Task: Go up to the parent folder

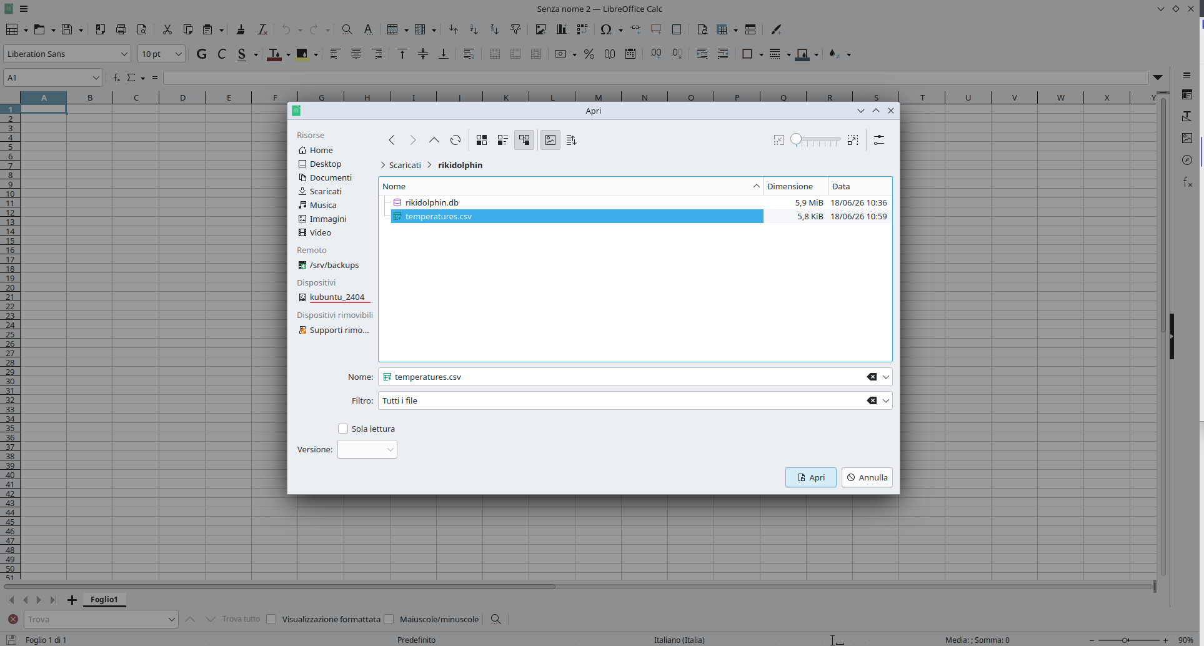Action: (434, 140)
